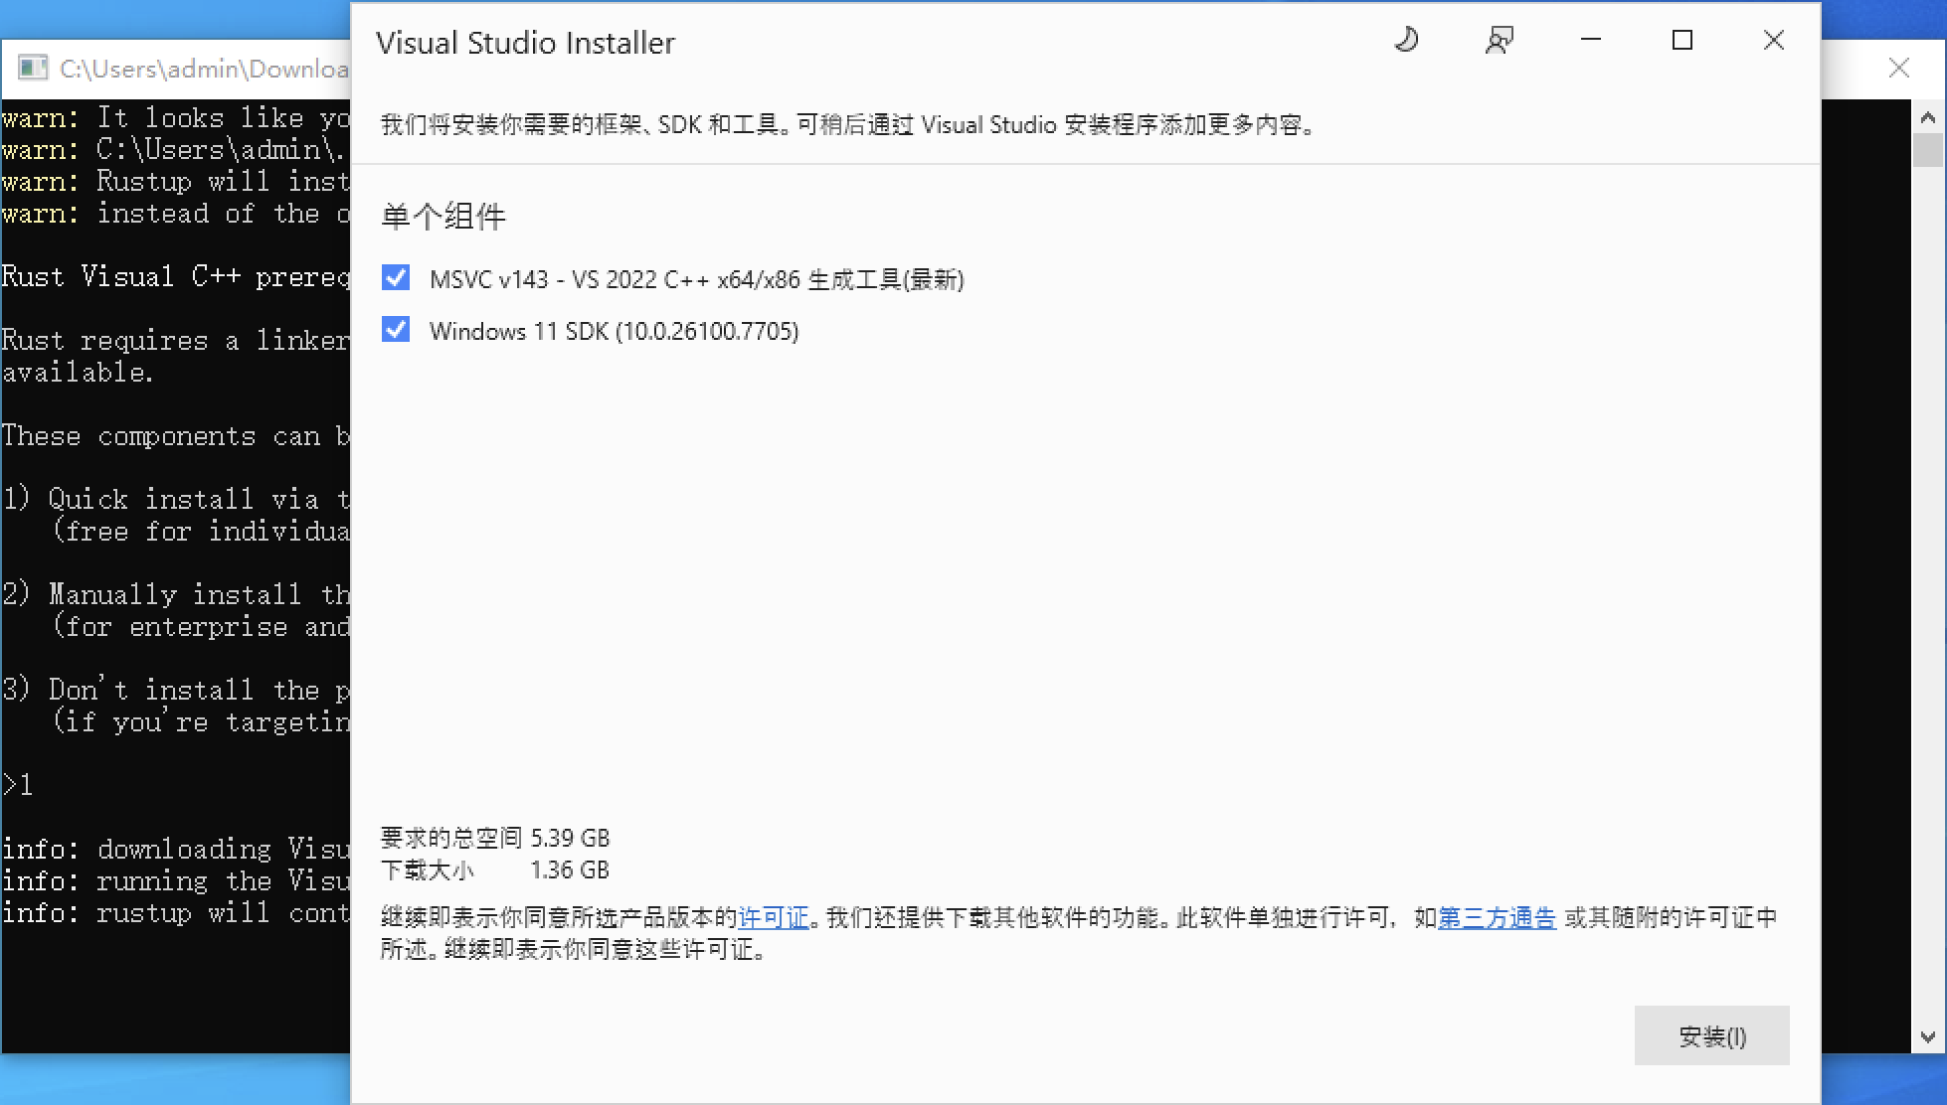Click '1) Quick install via' line in console
This screenshot has height=1105, width=1947.
point(175,499)
